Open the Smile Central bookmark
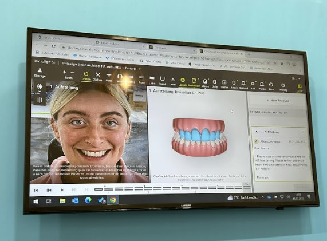The image size is (327, 241). [175, 62]
